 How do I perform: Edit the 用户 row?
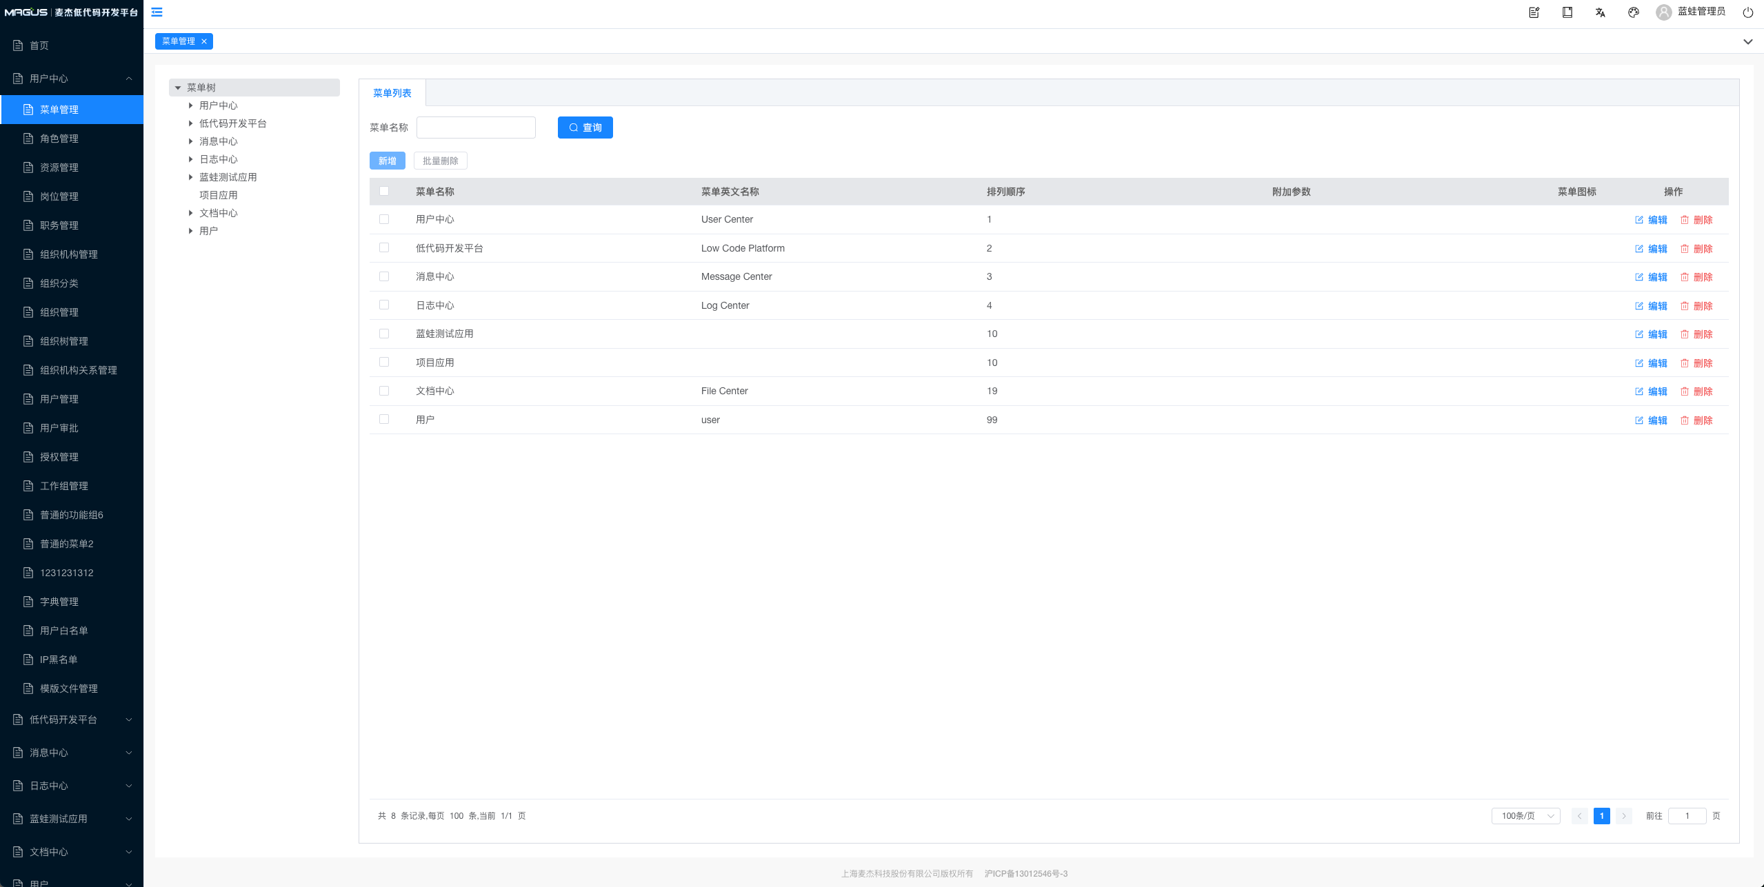(x=1651, y=420)
